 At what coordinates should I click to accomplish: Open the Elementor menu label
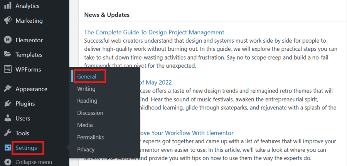click(x=29, y=40)
